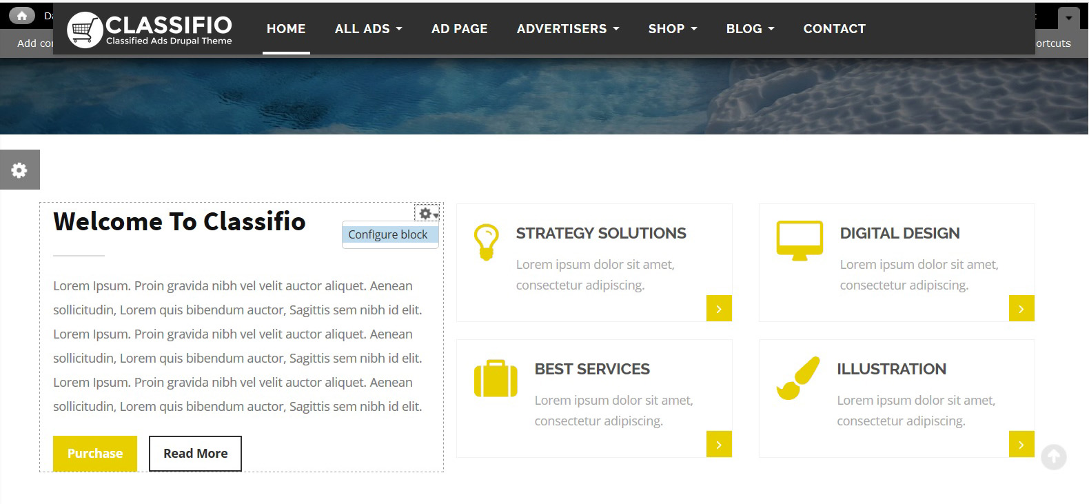Open the gear settings panel on left edge
The width and height of the screenshot is (1089, 504).
click(19, 170)
